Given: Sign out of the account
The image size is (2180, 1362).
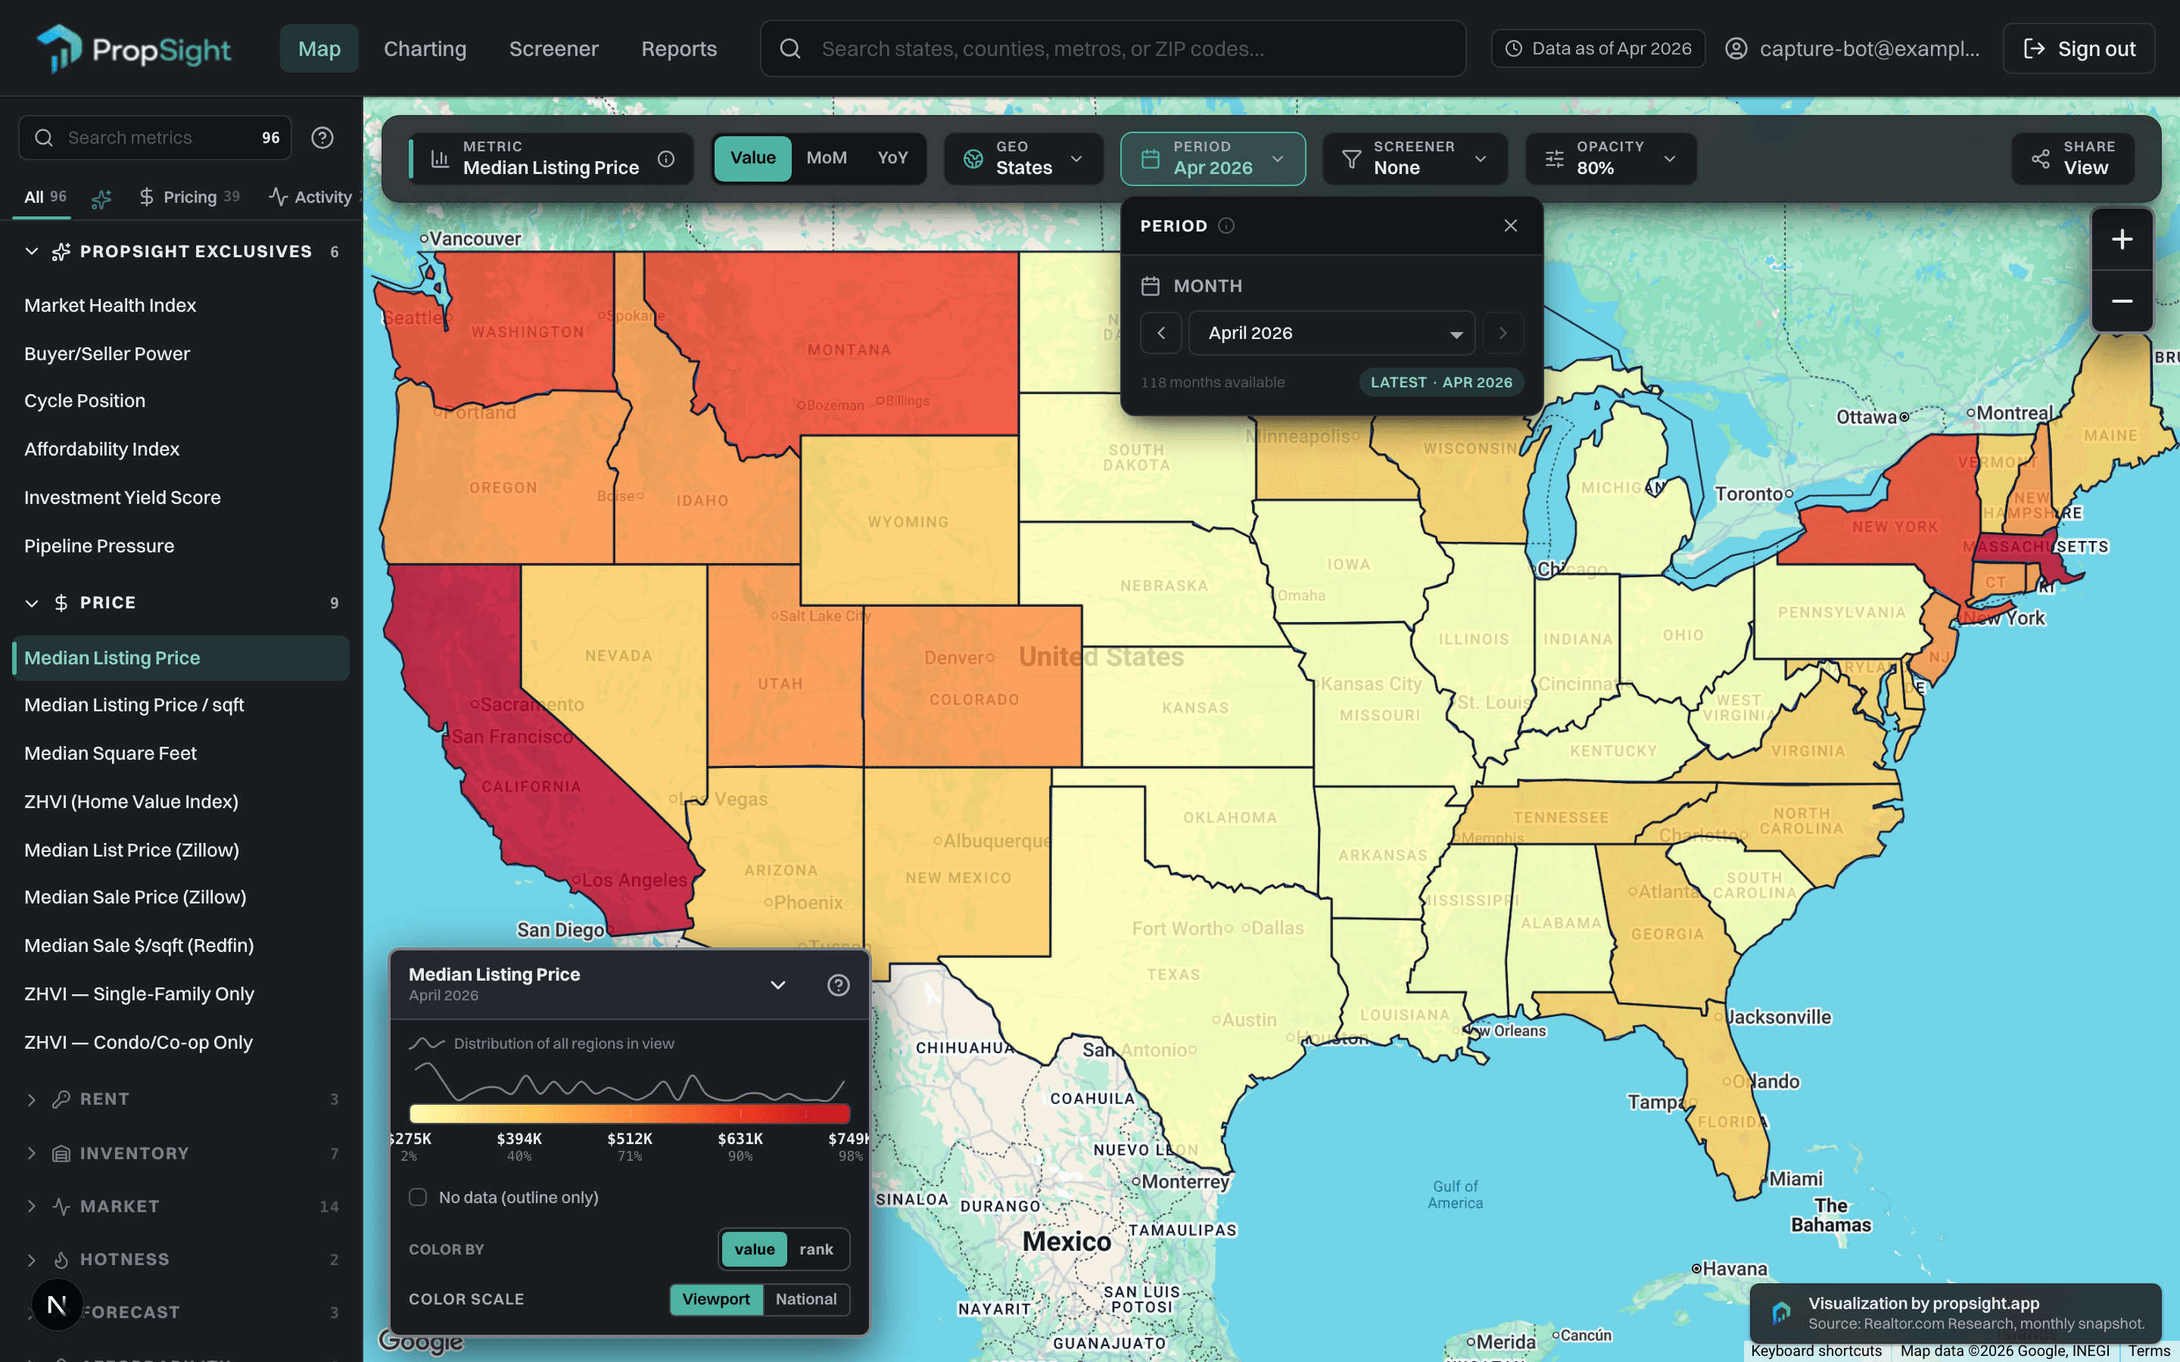Looking at the screenshot, I should pos(2079,48).
